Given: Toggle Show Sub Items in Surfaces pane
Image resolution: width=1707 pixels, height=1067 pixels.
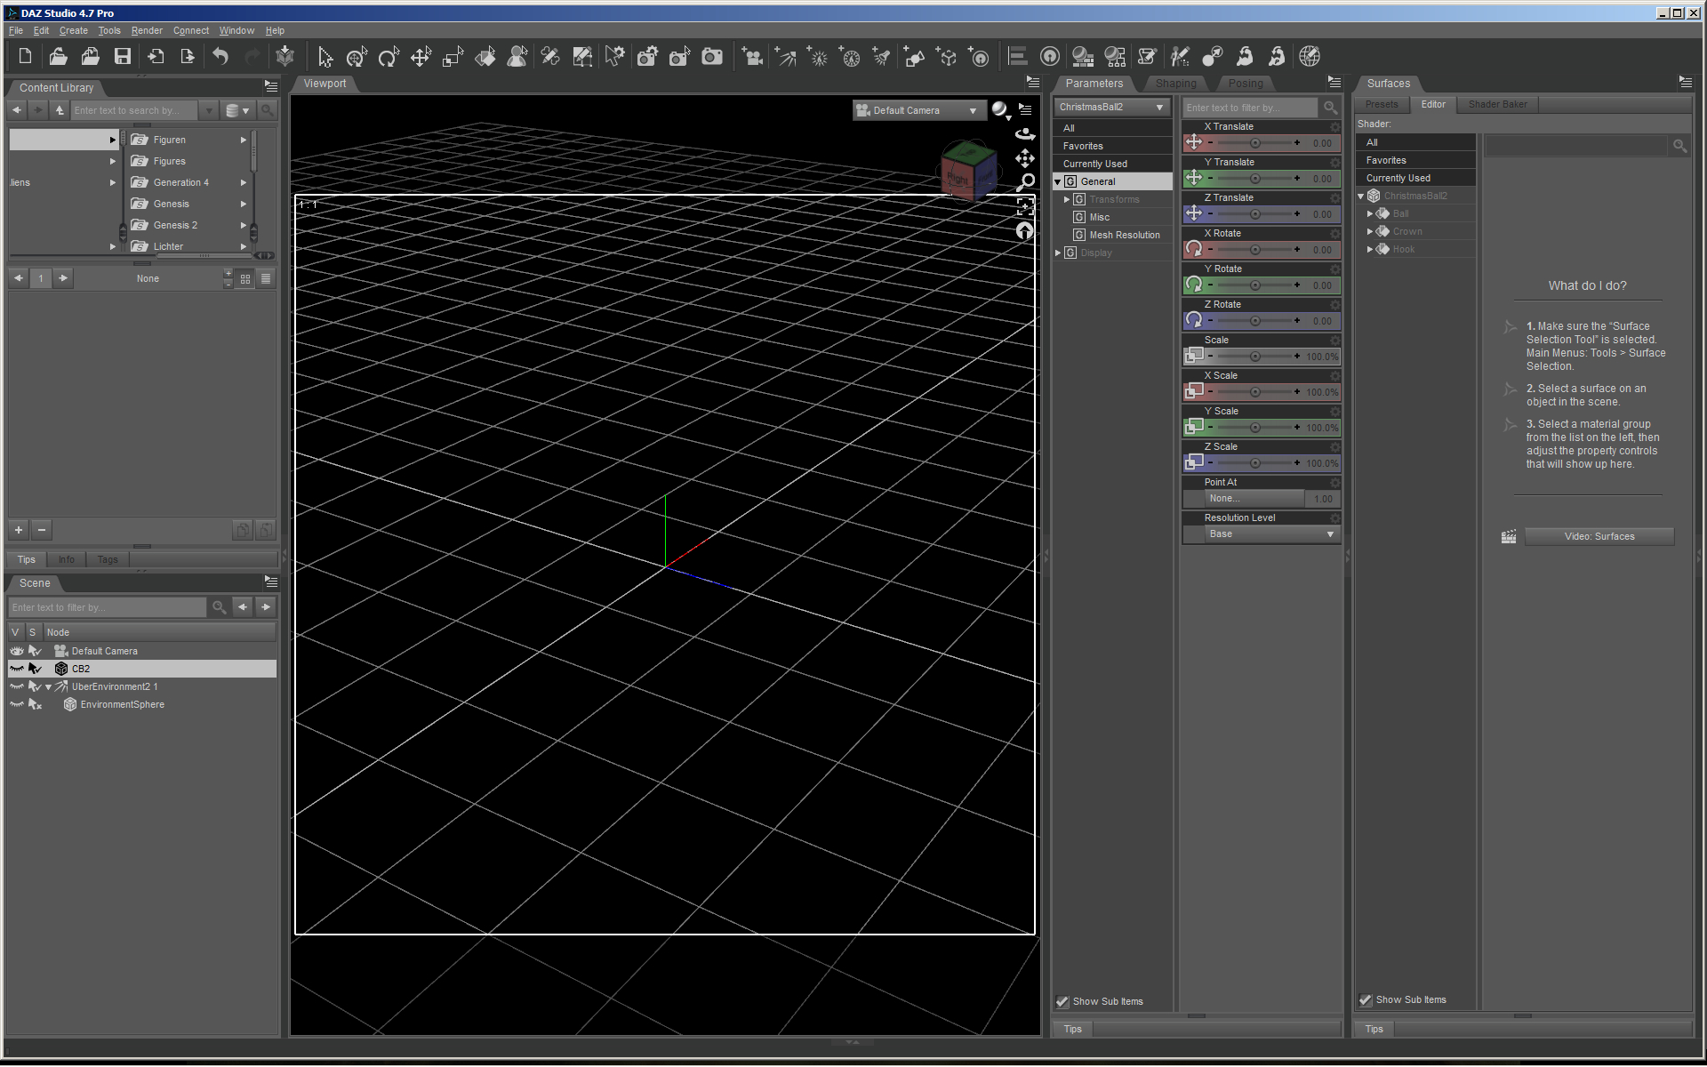Looking at the screenshot, I should point(1366,1000).
